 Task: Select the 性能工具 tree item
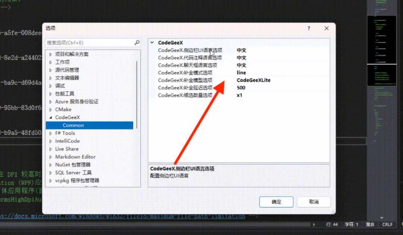[x=65, y=93]
